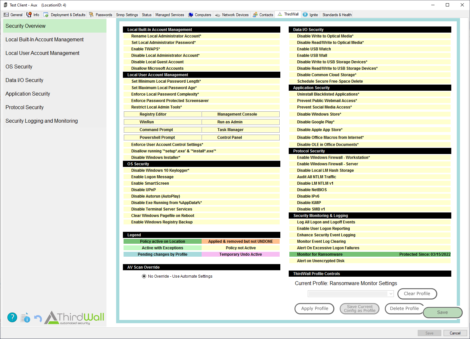Click the Passwords tab key icon
Screen dimensions: 470x339
(91, 15)
